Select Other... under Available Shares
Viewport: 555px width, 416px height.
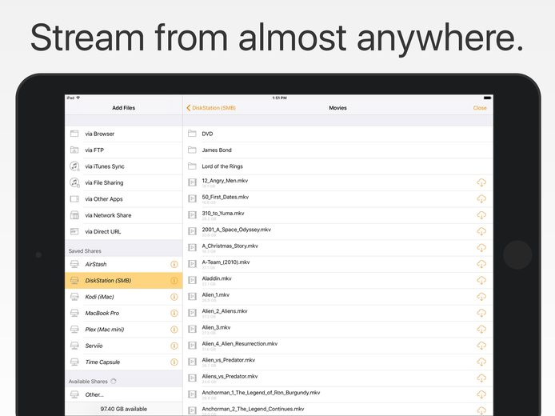(123, 394)
